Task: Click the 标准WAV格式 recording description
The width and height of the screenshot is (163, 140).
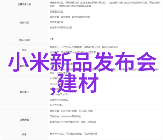Action: click(x=74, y=134)
